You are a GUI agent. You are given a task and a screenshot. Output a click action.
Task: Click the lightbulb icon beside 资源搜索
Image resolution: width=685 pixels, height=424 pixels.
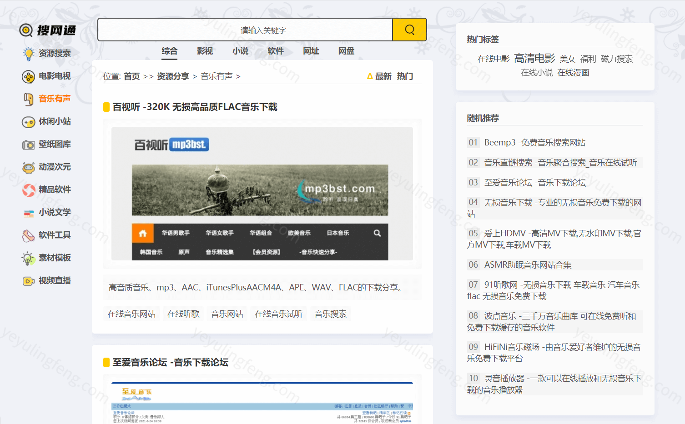pos(29,54)
